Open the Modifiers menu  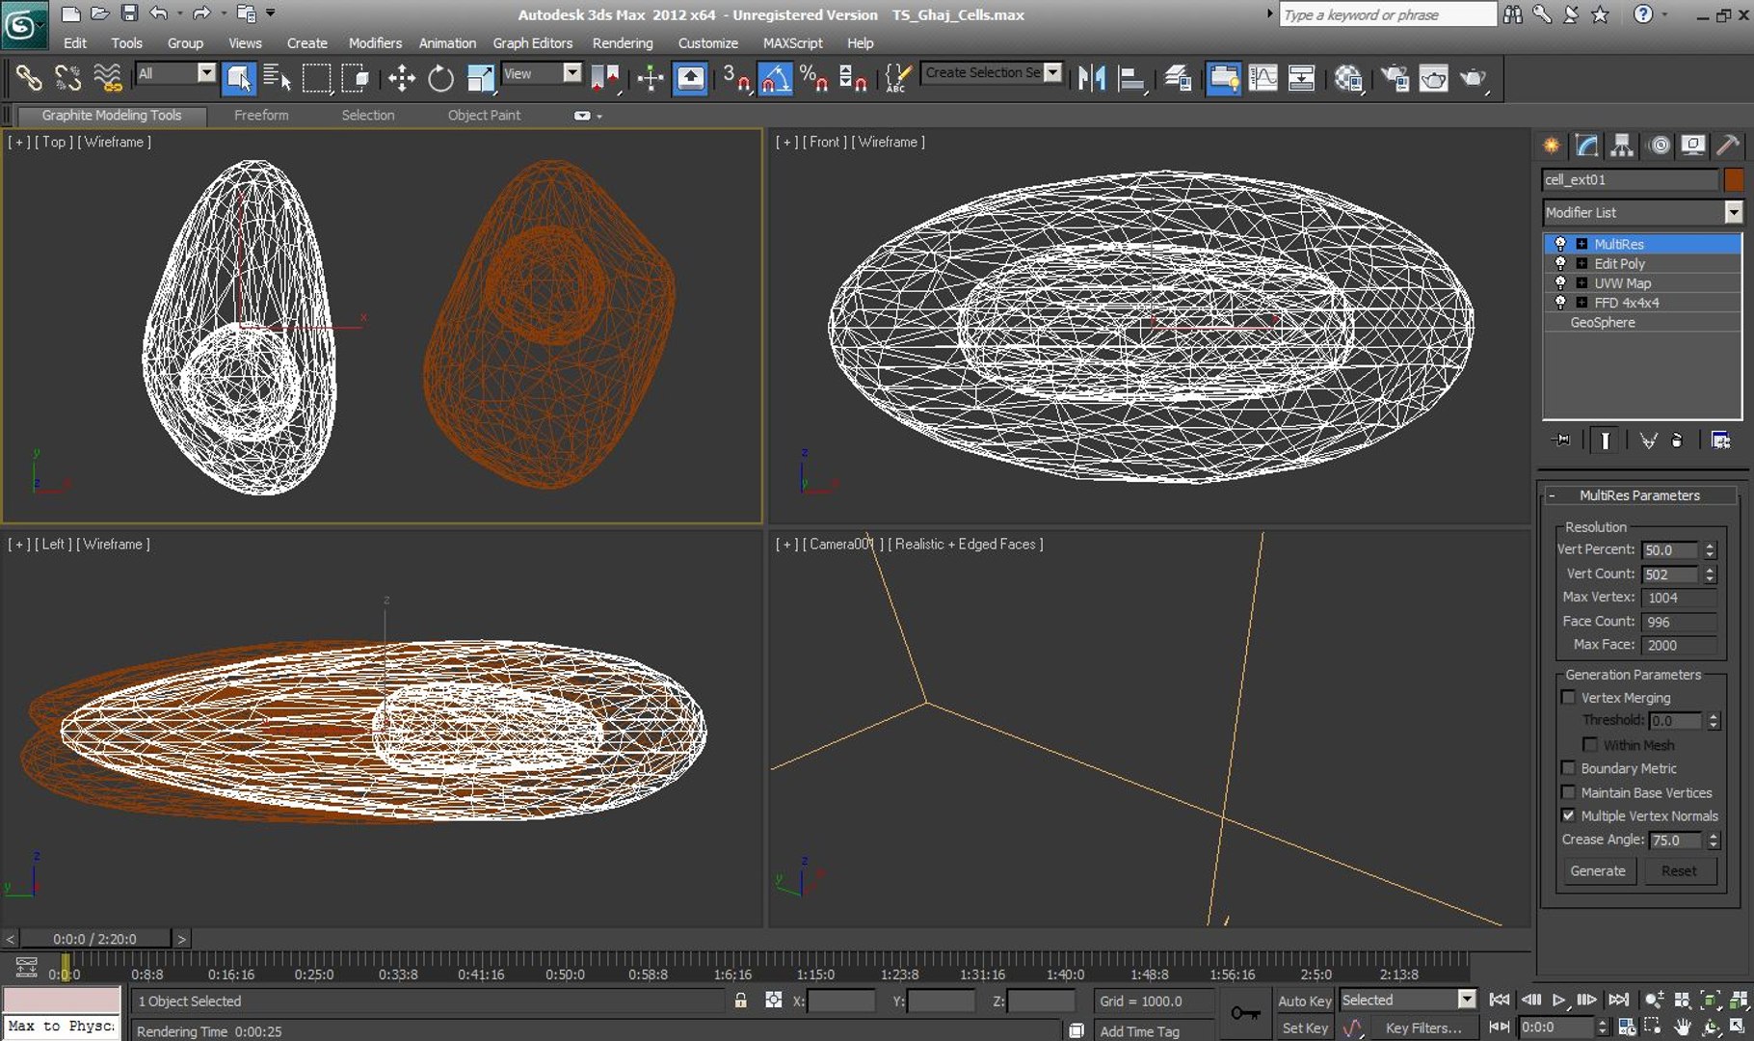point(375,43)
